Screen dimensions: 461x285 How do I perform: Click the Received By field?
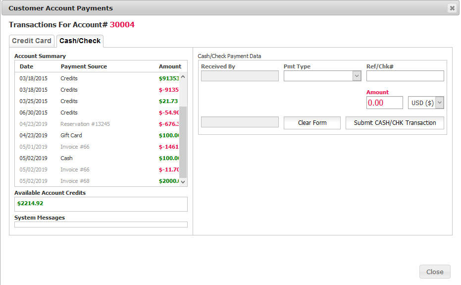[x=240, y=76]
